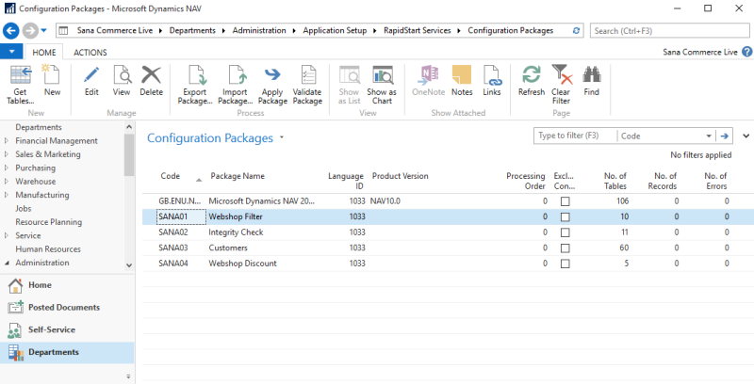Click RapidStart Services in breadcrumb
Viewport: 754px width, 384px height.
(x=417, y=31)
